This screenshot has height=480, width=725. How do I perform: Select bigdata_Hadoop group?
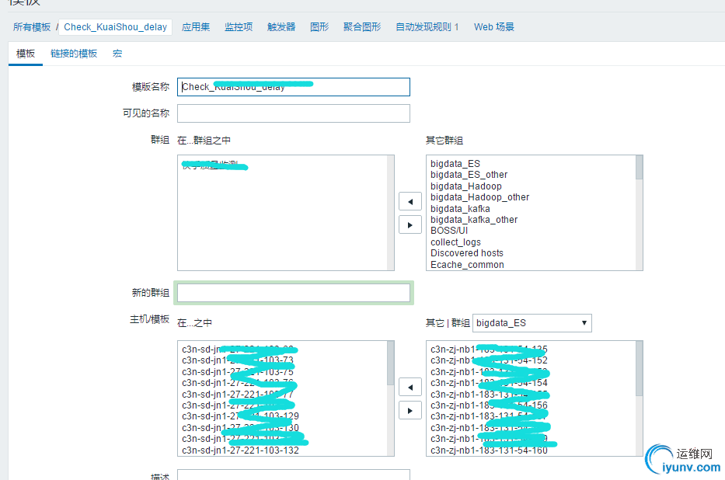465,186
